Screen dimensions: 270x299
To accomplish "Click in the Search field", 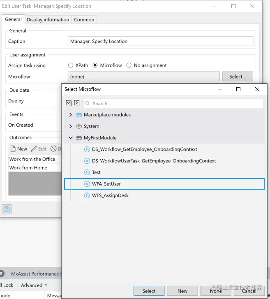I will pos(174,103).
